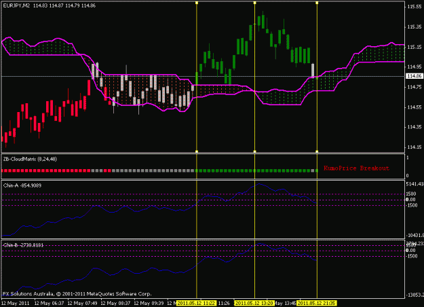Click the 11:26 time axis label
Viewport: 424px width, 307px height.
coord(224,303)
